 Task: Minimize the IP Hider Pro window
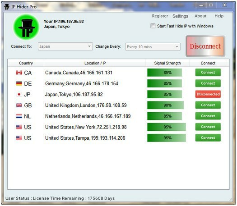point(201,5)
